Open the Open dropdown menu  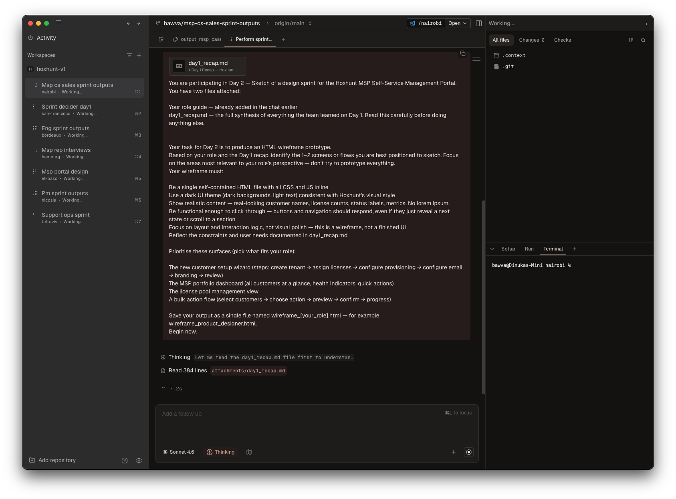[458, 23]
